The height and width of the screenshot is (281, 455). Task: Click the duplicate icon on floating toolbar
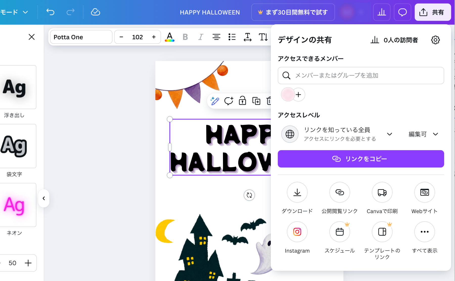click(256, 101)
